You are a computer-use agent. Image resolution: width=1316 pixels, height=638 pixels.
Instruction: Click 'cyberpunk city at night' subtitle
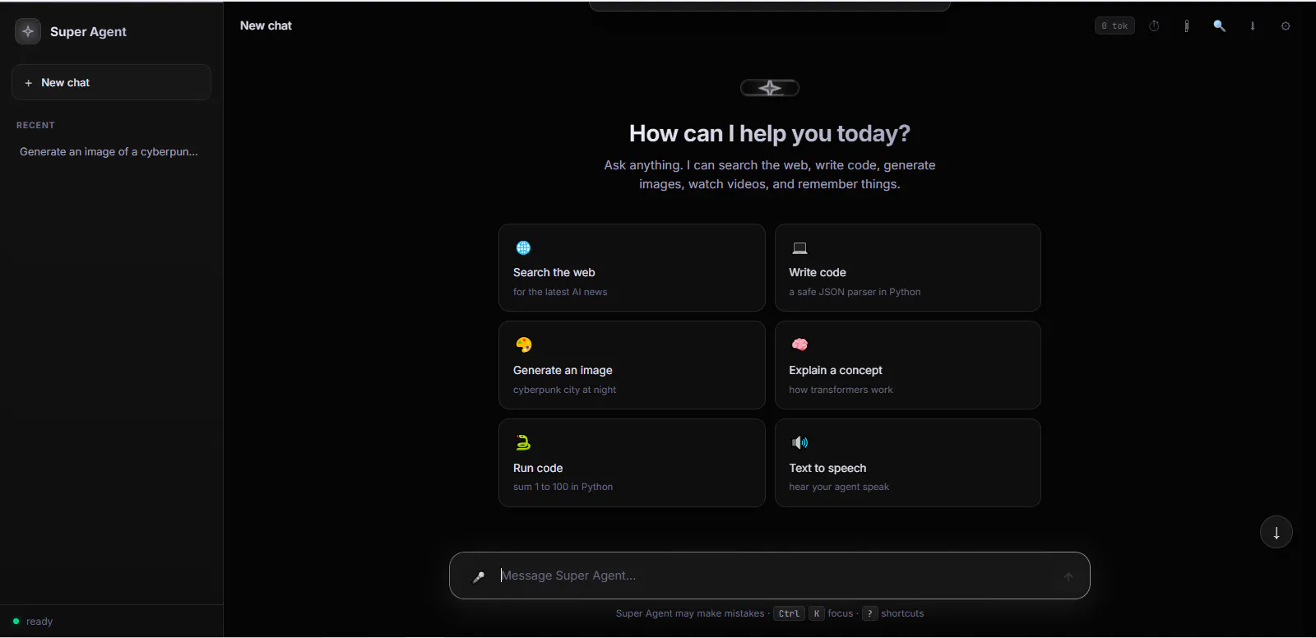point(564,390)
